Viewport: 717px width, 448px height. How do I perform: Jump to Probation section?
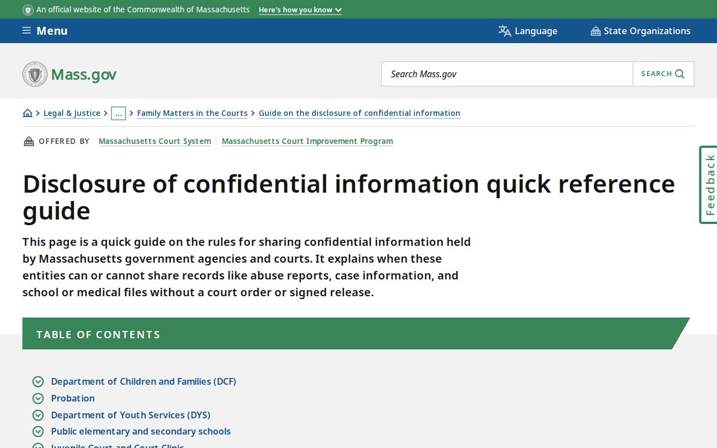[73, 398]
